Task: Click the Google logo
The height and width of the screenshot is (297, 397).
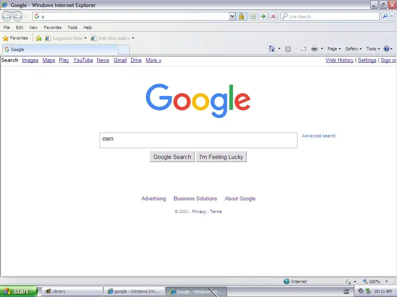Action: [198, 101]
